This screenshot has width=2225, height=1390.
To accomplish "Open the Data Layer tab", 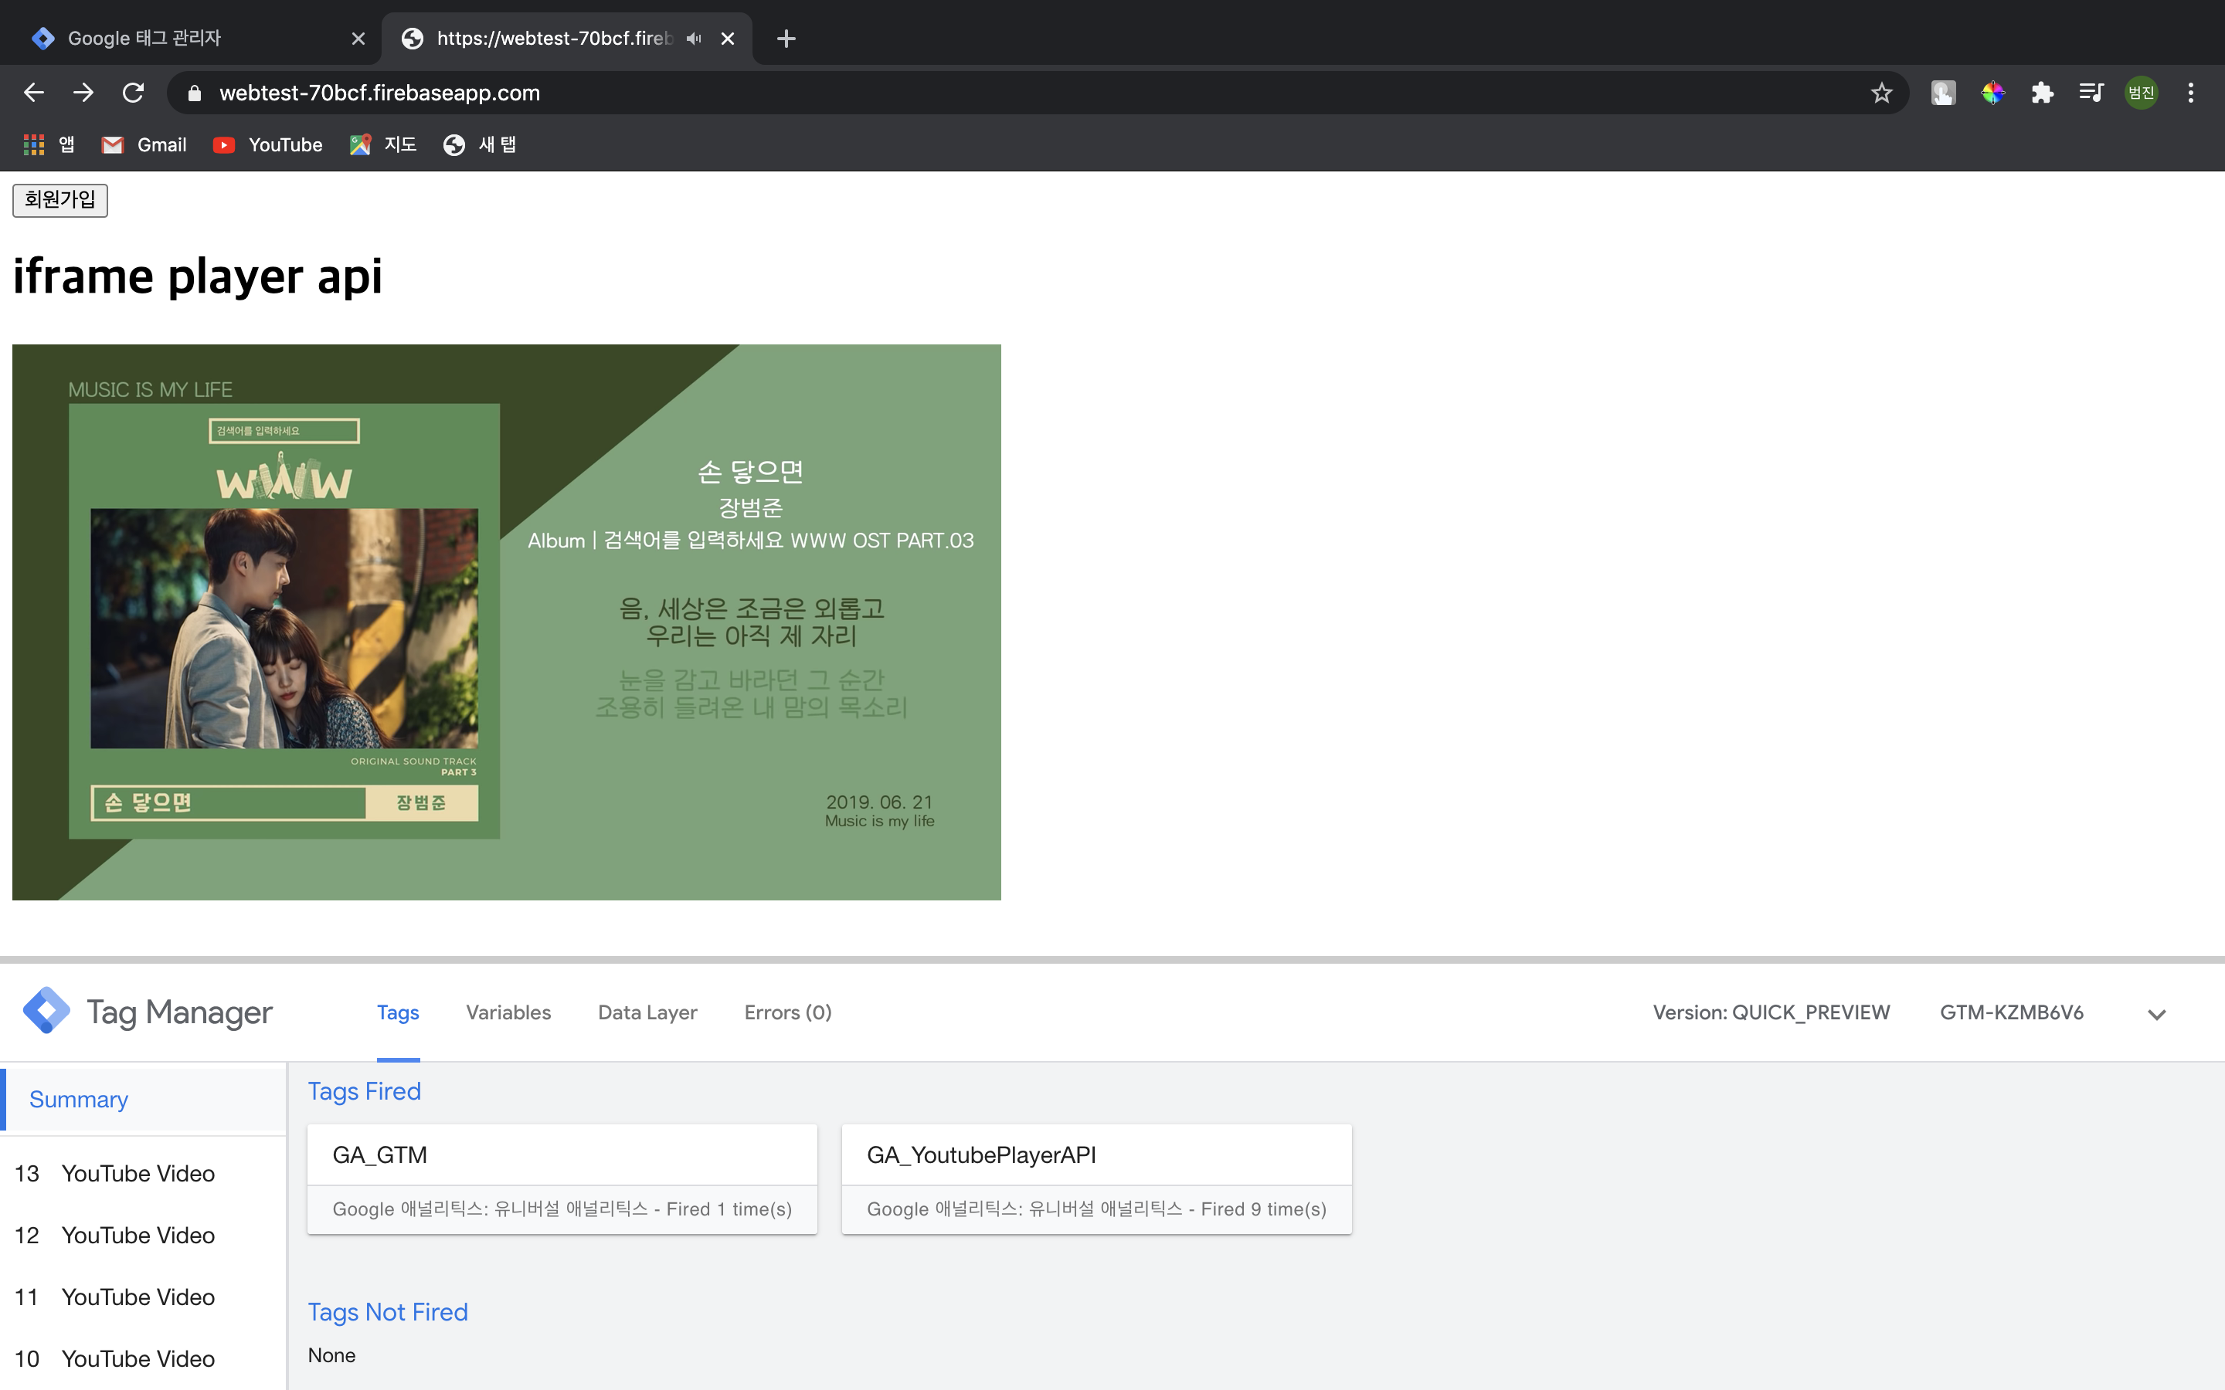I will coord(647,1012).
